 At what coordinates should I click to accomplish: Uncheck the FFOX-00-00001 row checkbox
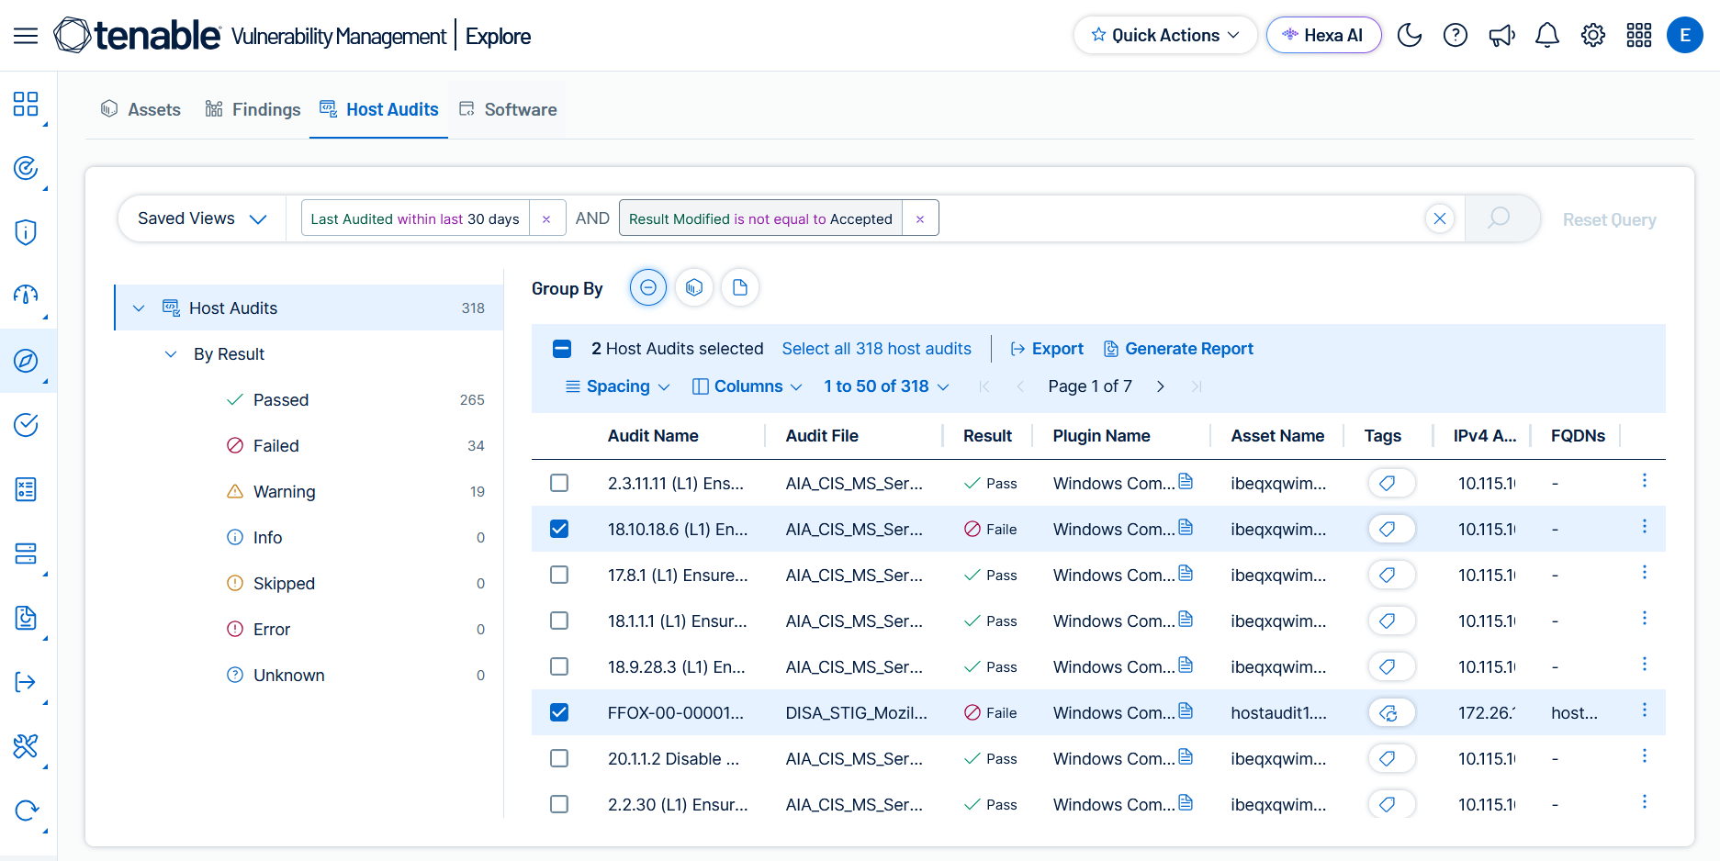click(x=559, y=712)
